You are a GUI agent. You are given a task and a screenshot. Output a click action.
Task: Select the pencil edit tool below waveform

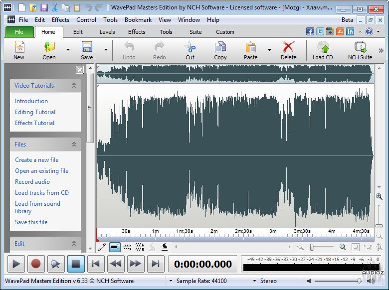point(102,247)
